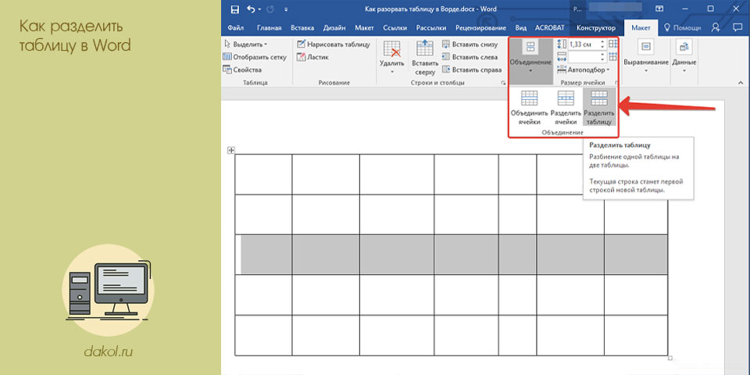
Task: Activate Нарисовать таблицу tool
Action: click(x=334, y=45)
